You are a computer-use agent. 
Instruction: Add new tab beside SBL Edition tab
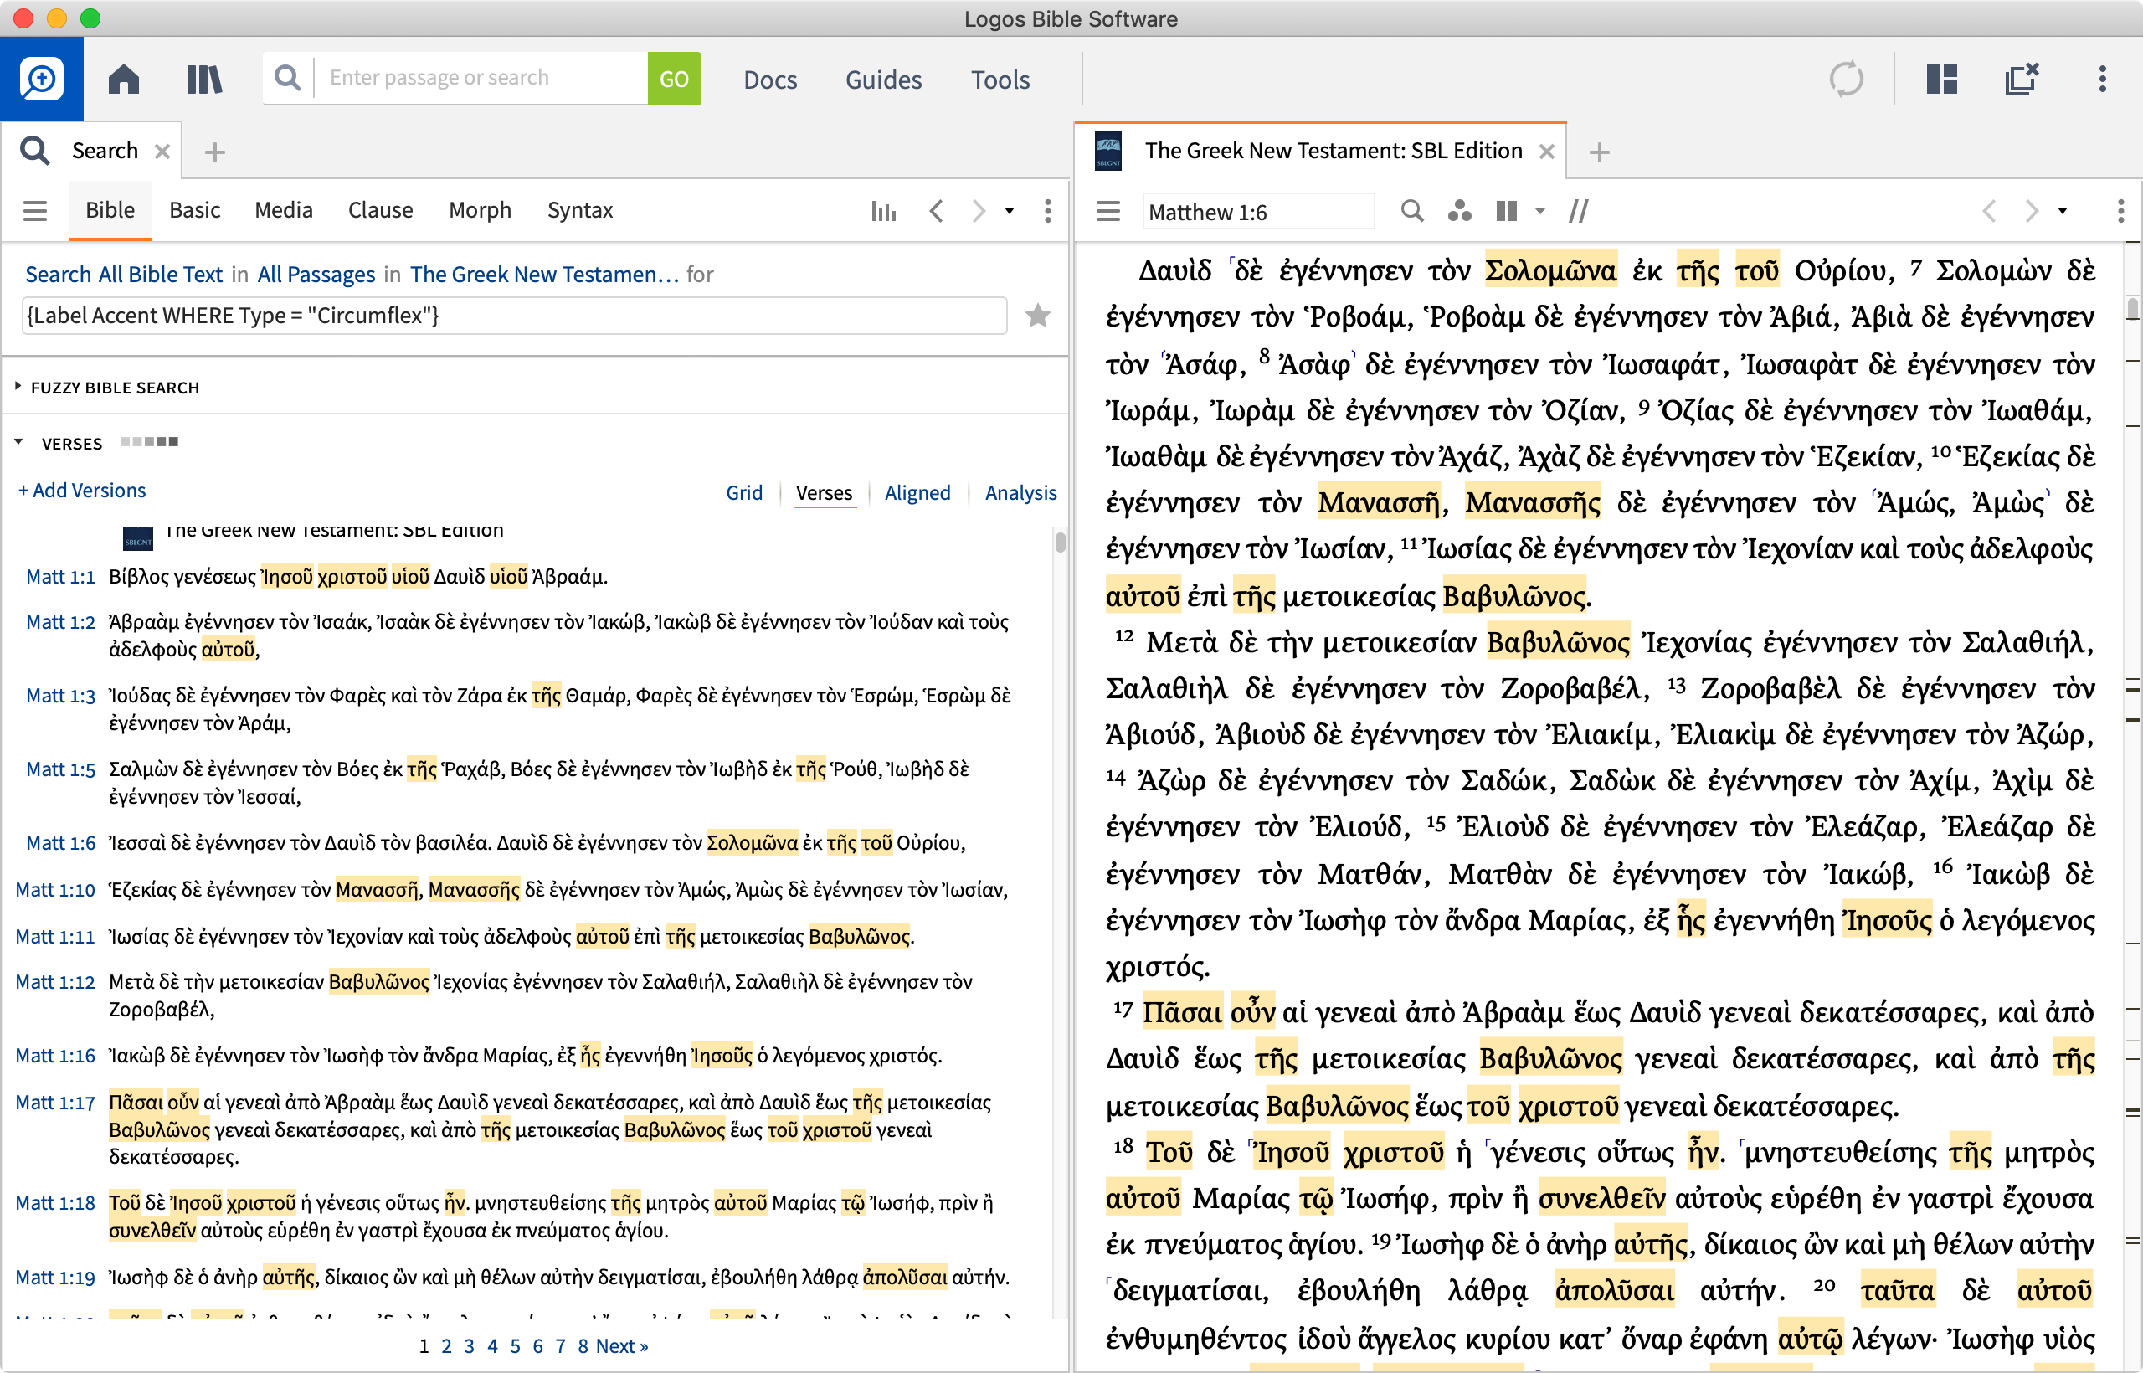1599,152
